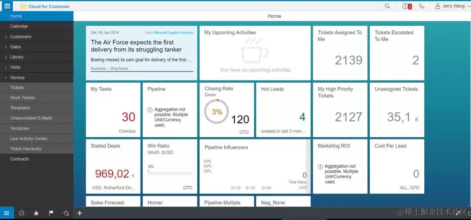Image resolution: width=471 pixels, height=220 pixels.
Task: Click the warning icon in the Marketing ROI tile
Action: (x=321, y=166)
